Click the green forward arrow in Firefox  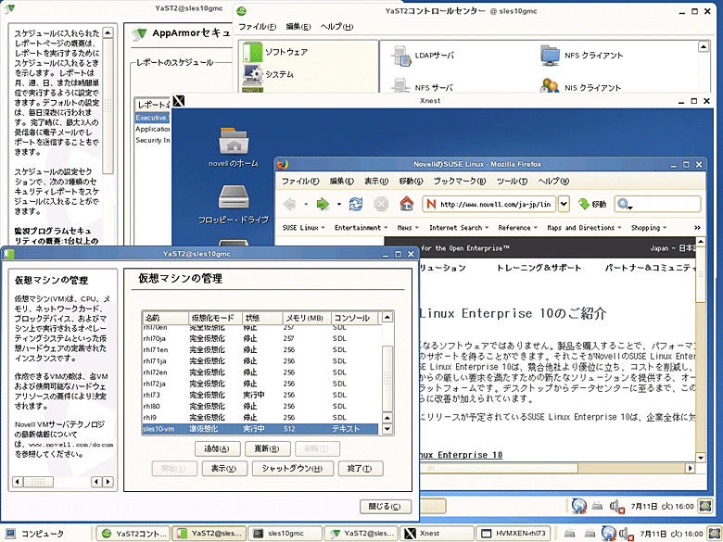coord(323,204)
